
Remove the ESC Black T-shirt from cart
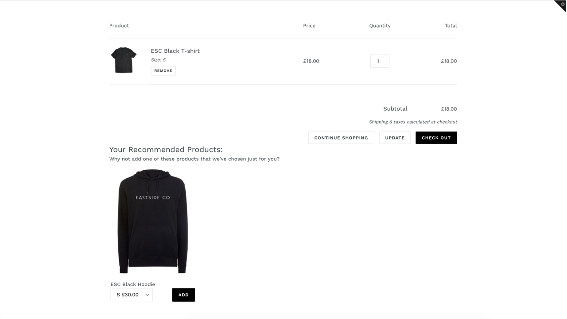click(163, 70)
